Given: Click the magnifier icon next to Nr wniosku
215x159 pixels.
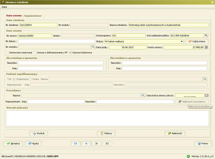Looking at the screenshot, I should point(93,47).
